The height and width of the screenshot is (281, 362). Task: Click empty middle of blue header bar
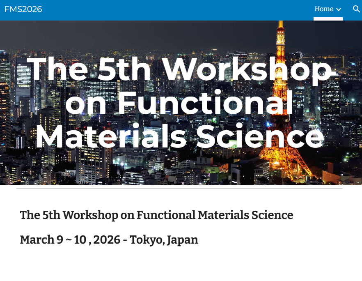pos(176,10)
